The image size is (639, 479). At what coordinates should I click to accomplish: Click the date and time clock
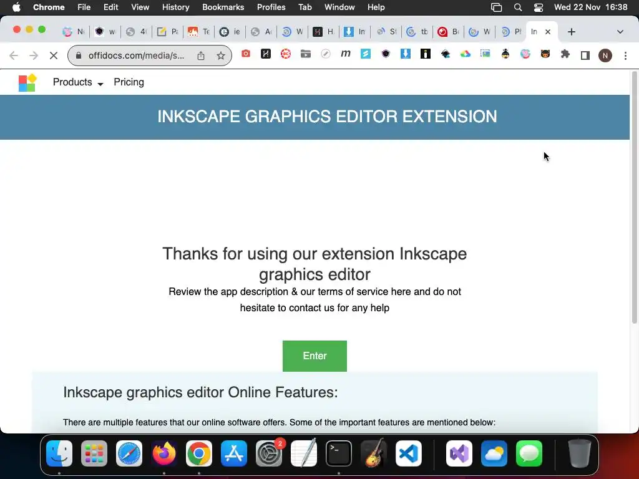pos(590,7)
